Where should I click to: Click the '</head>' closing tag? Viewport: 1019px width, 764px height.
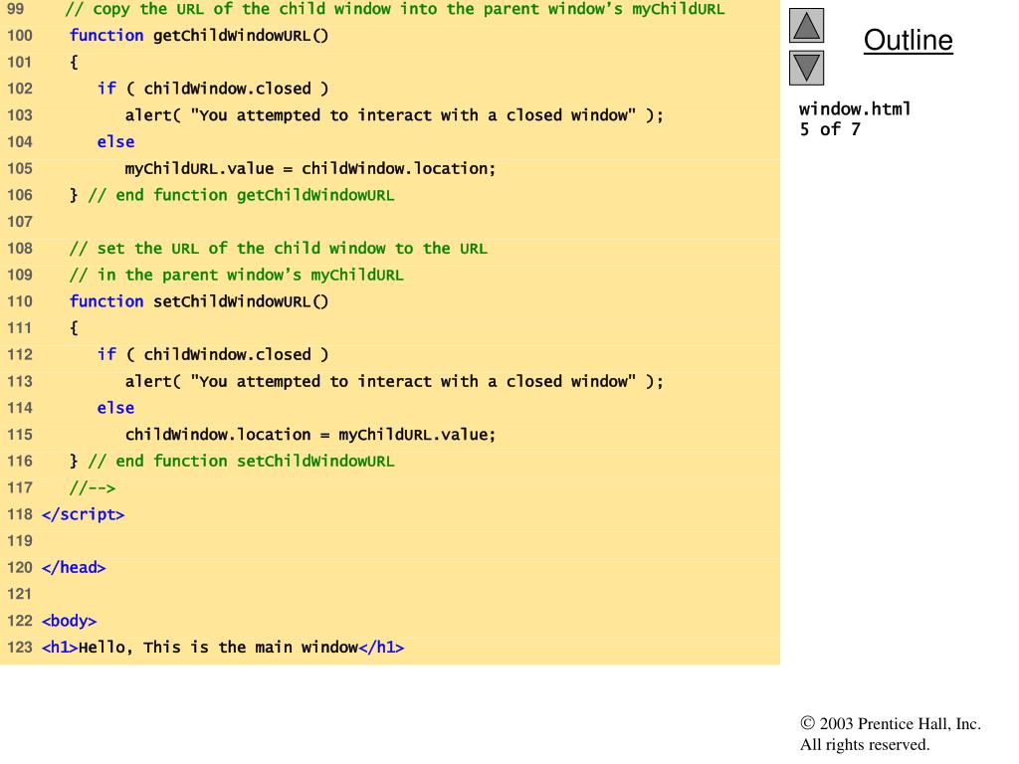74,568
